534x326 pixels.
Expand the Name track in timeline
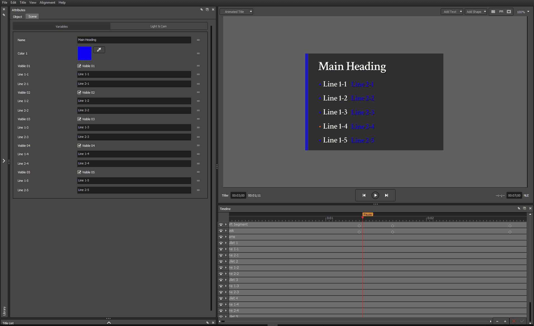click(226, 237)
